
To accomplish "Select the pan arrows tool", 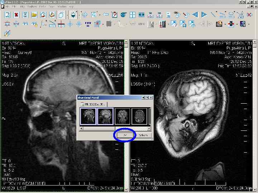I will (x=85, y=15).
